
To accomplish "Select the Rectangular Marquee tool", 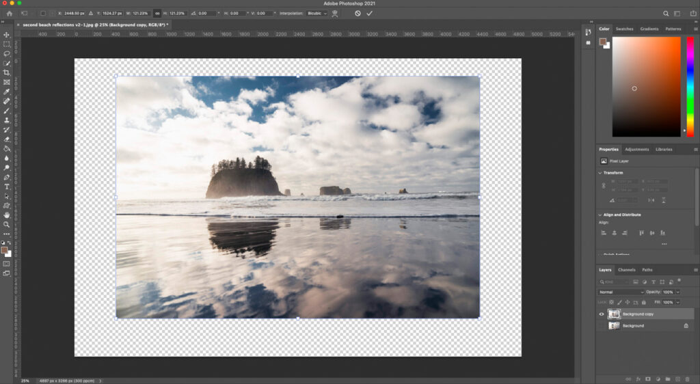I will 7,44.
